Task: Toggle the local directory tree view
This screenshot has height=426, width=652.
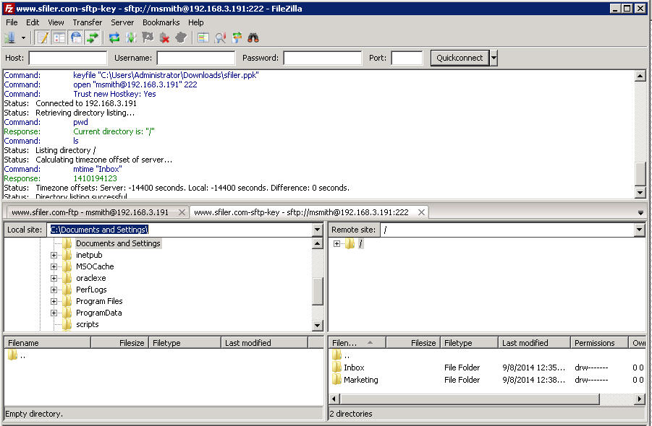Action: (x=59, y=38)
